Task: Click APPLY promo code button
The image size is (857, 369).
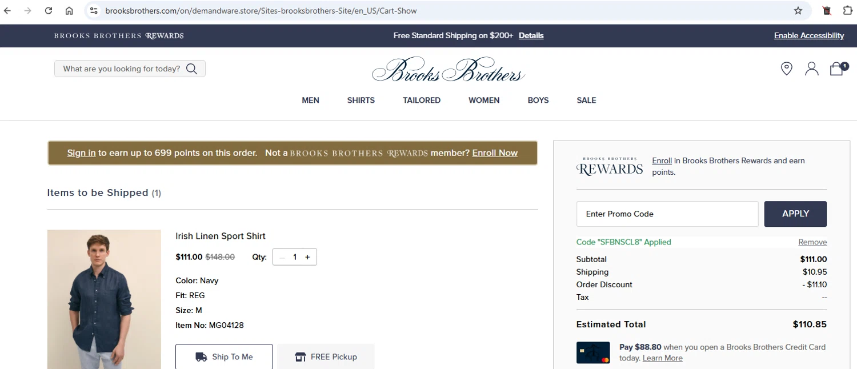Action: click(x=795, y=214)
